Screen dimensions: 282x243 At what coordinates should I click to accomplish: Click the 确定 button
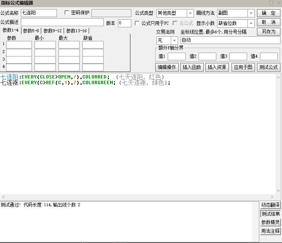click(268, 13)
